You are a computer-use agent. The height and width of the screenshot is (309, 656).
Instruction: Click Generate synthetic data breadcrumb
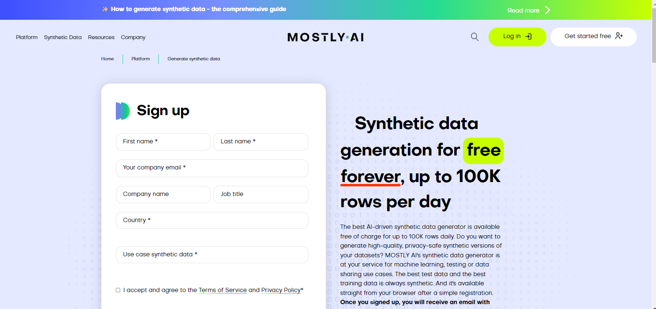point(194,59)
